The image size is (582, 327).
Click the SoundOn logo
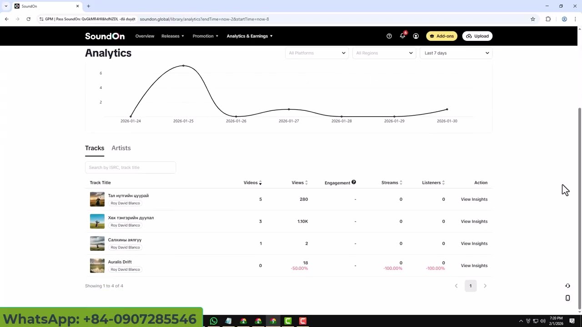tap(105, 36)
